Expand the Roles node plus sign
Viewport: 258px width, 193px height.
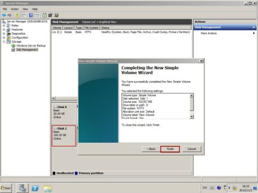[x=4, y=25]
